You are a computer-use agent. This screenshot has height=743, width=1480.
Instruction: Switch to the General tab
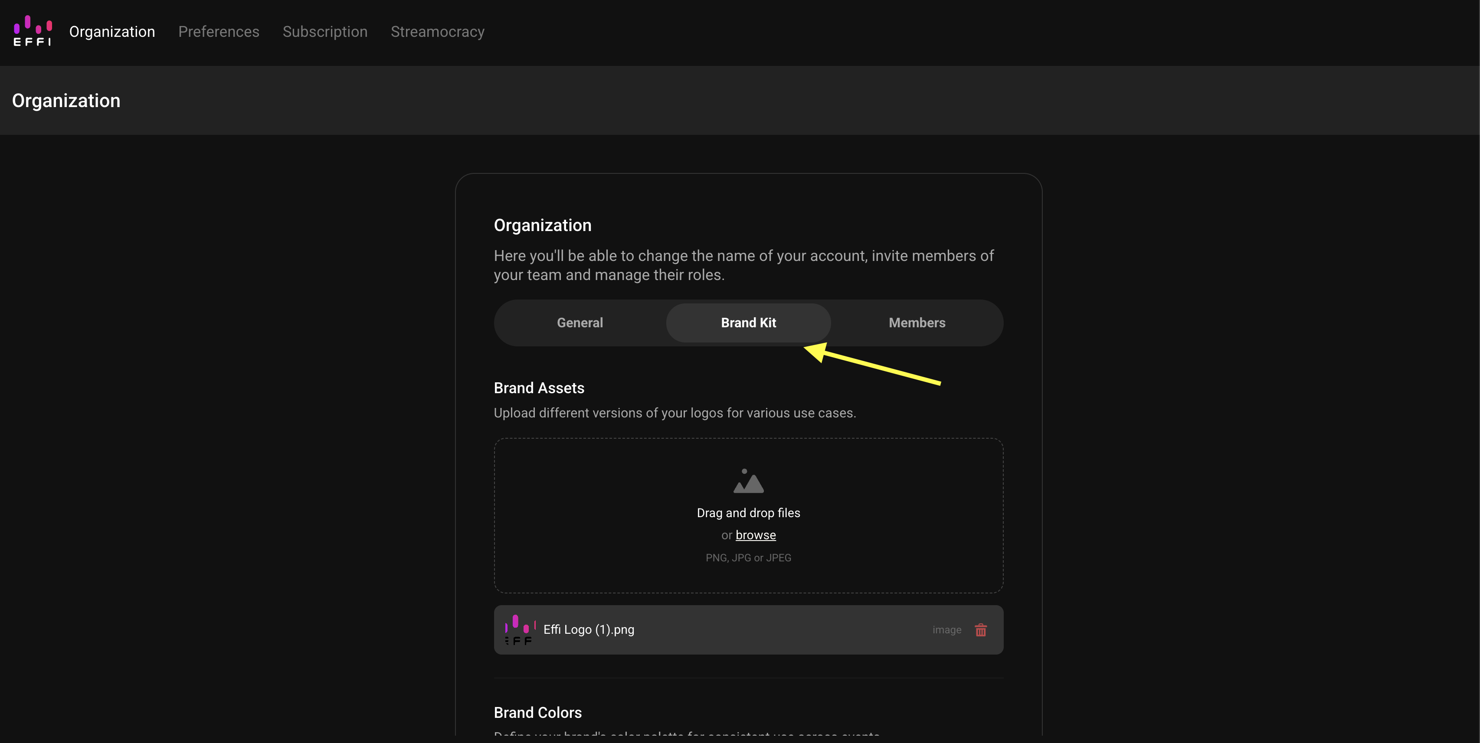[580, 323]
